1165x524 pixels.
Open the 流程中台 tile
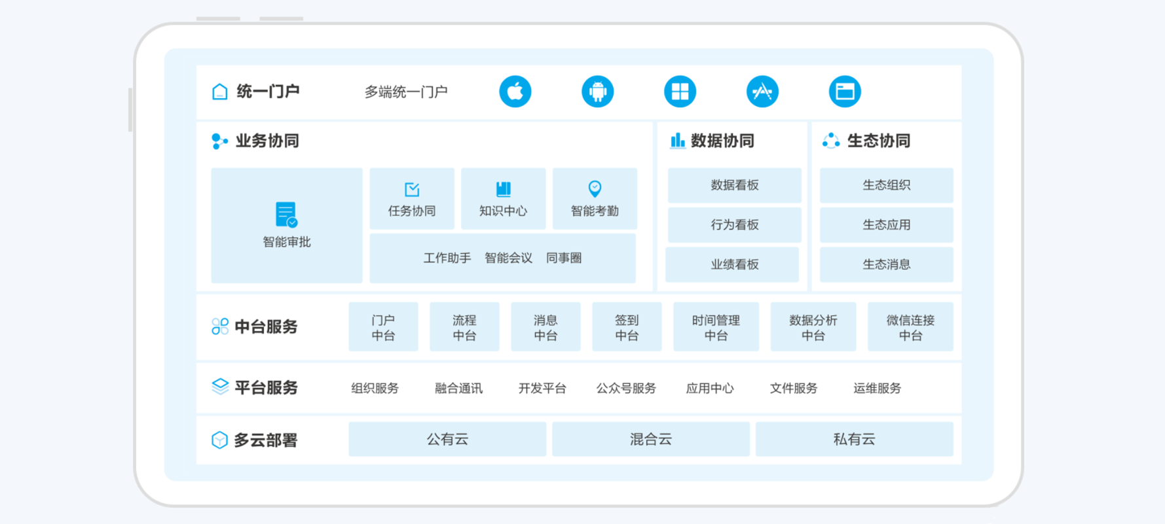click(x=464, y=327)
